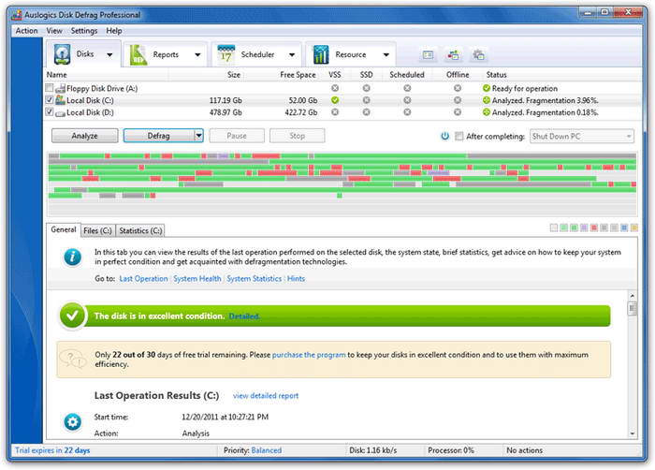Open the Shut Down PC combo box
Image resolution: width=655 pixels, height=470 pixels.
(x=581, y=137)
